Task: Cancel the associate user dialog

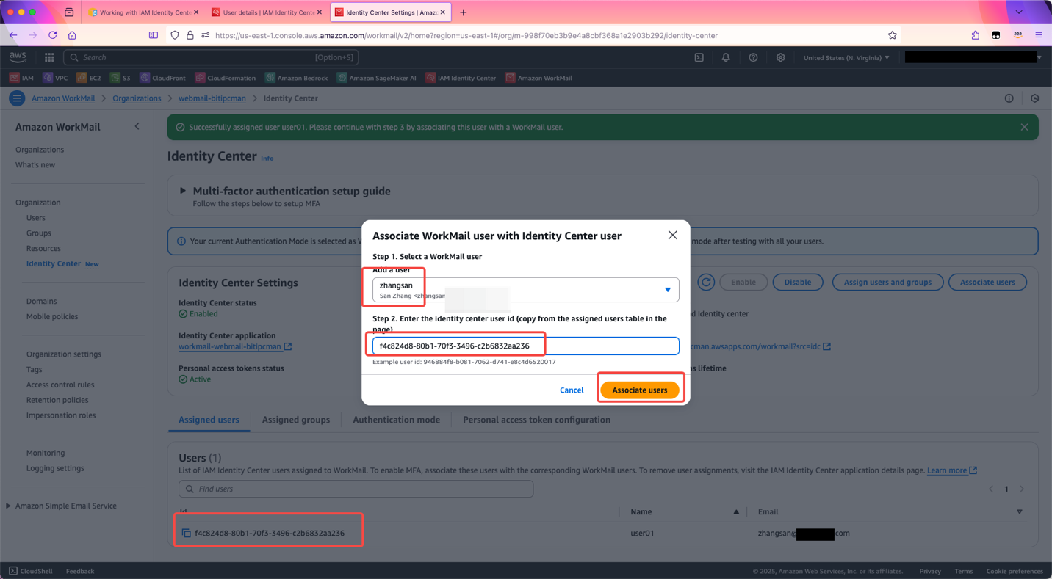Action: 572,390
